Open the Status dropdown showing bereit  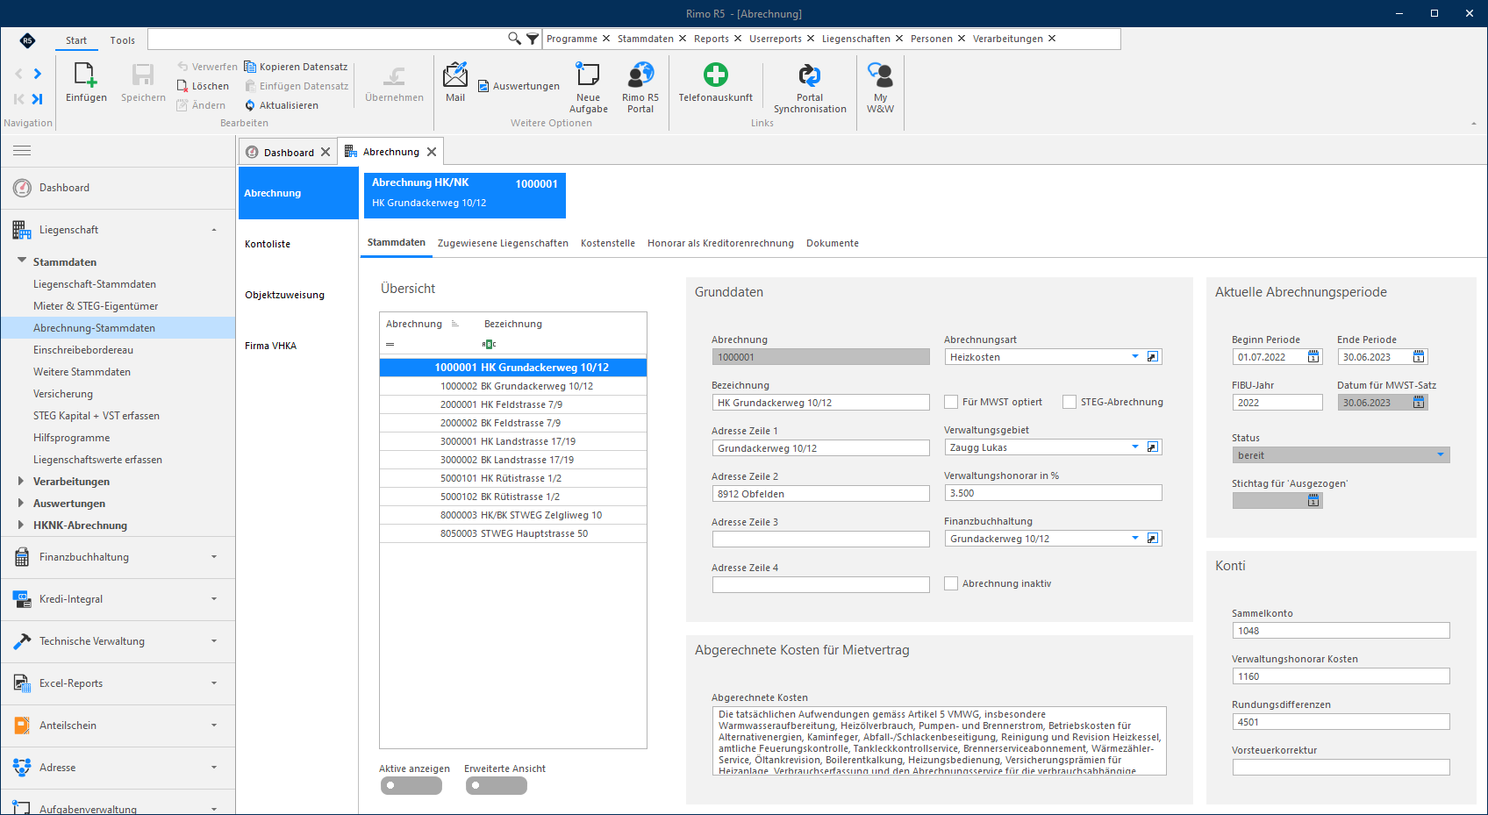point(1440,454)
